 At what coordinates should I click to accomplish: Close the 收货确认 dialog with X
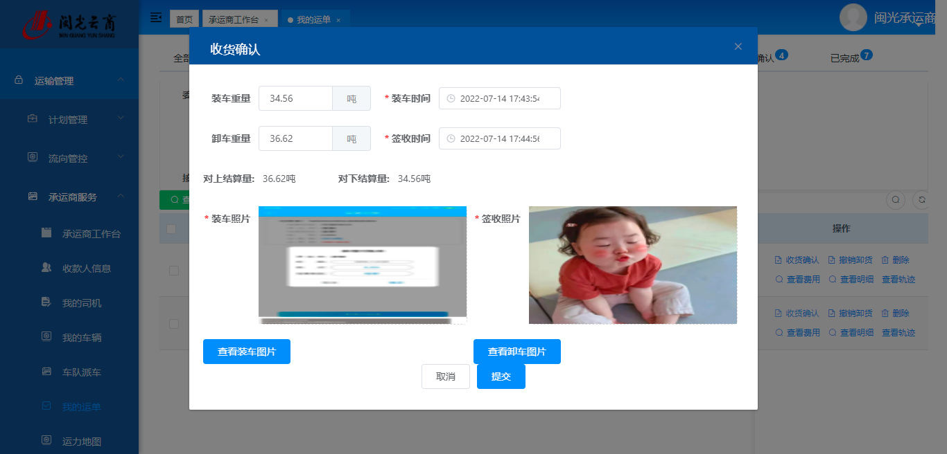click(x=738, y=46)
